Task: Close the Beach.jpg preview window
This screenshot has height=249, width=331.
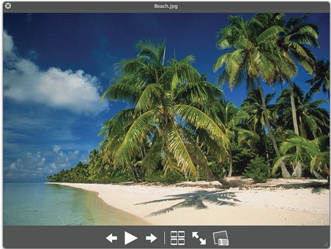Action: [8, 6]
